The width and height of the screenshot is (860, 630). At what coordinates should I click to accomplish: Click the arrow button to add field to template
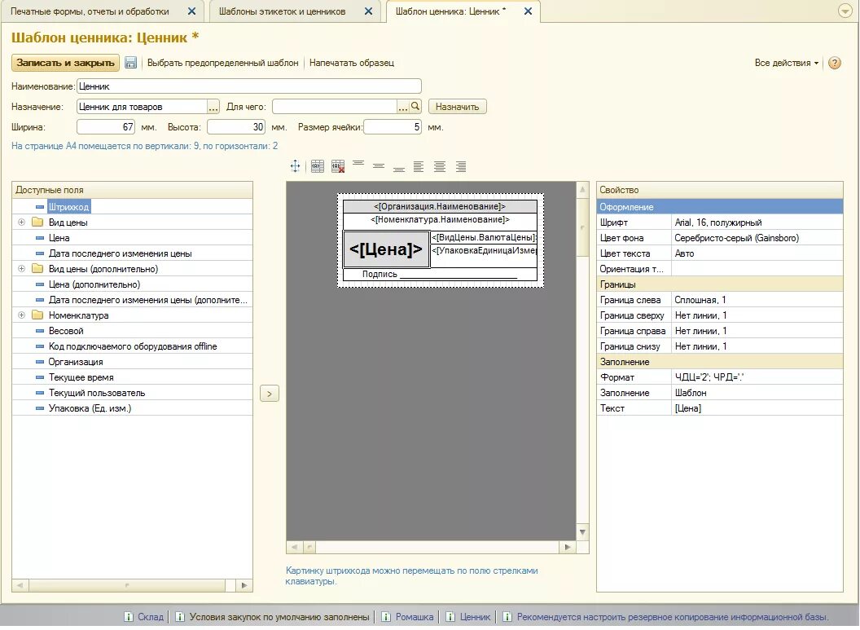tap(270, 394)
